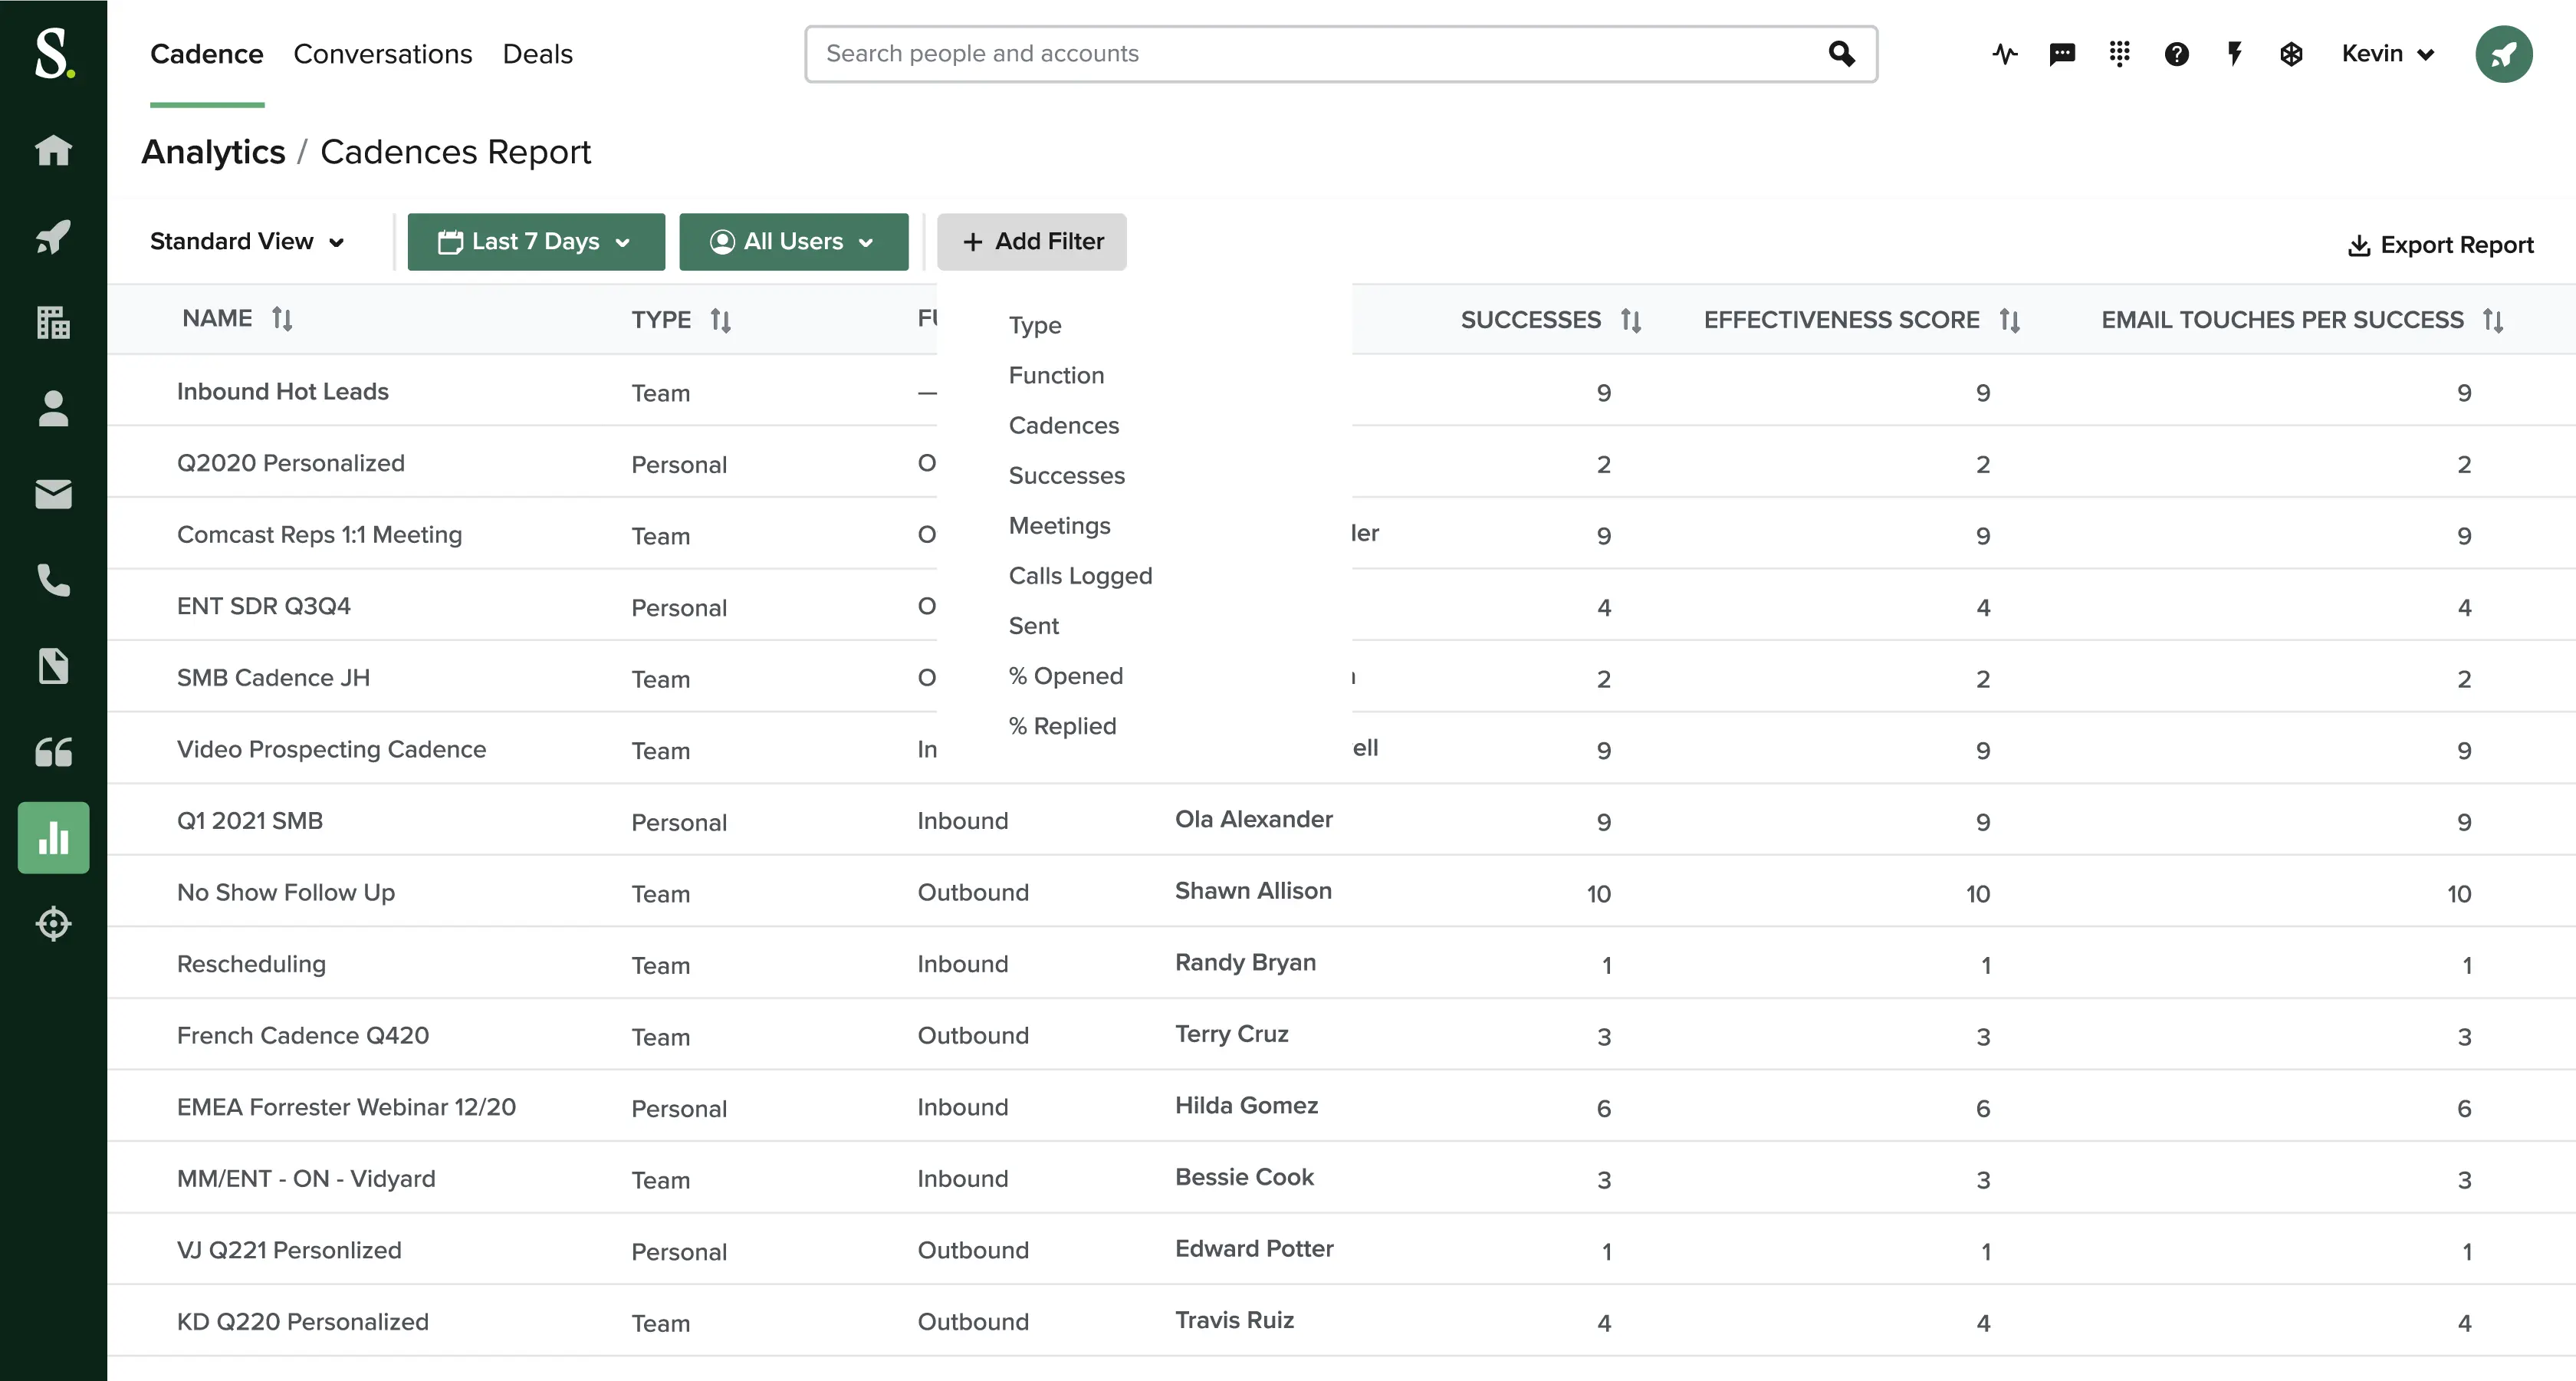2576x1381 pixels.
Task: Open the Accounts building sidebar icon
Action: tap(53, 323)
